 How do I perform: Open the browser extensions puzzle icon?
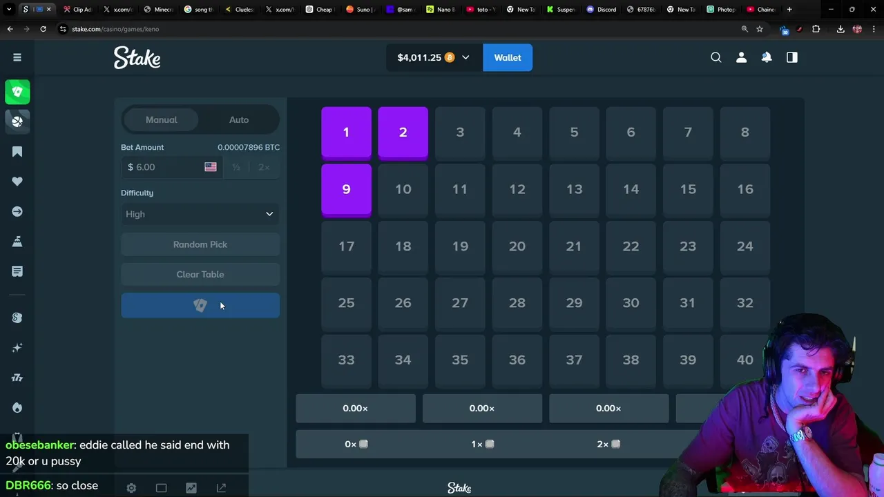click(816, 29)
